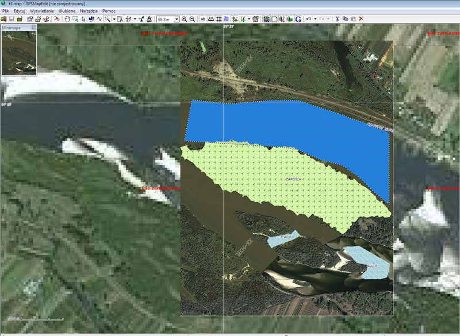The height and width of the screenshot is (336, 460).
Task: Open the 66.8 m zoom level dropdown
Action: [x=177, y=19]
